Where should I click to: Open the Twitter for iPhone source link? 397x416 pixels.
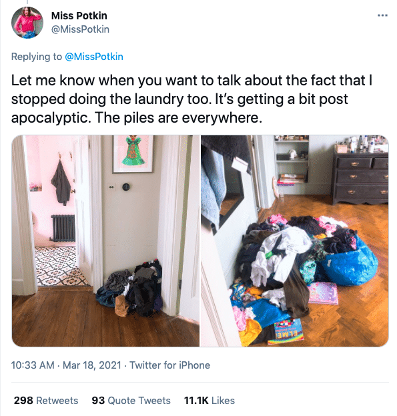(169, 365)
